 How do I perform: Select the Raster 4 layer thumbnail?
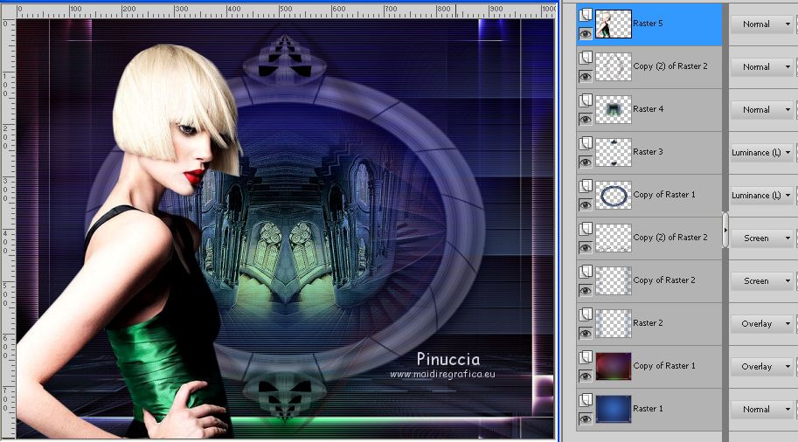614,109
